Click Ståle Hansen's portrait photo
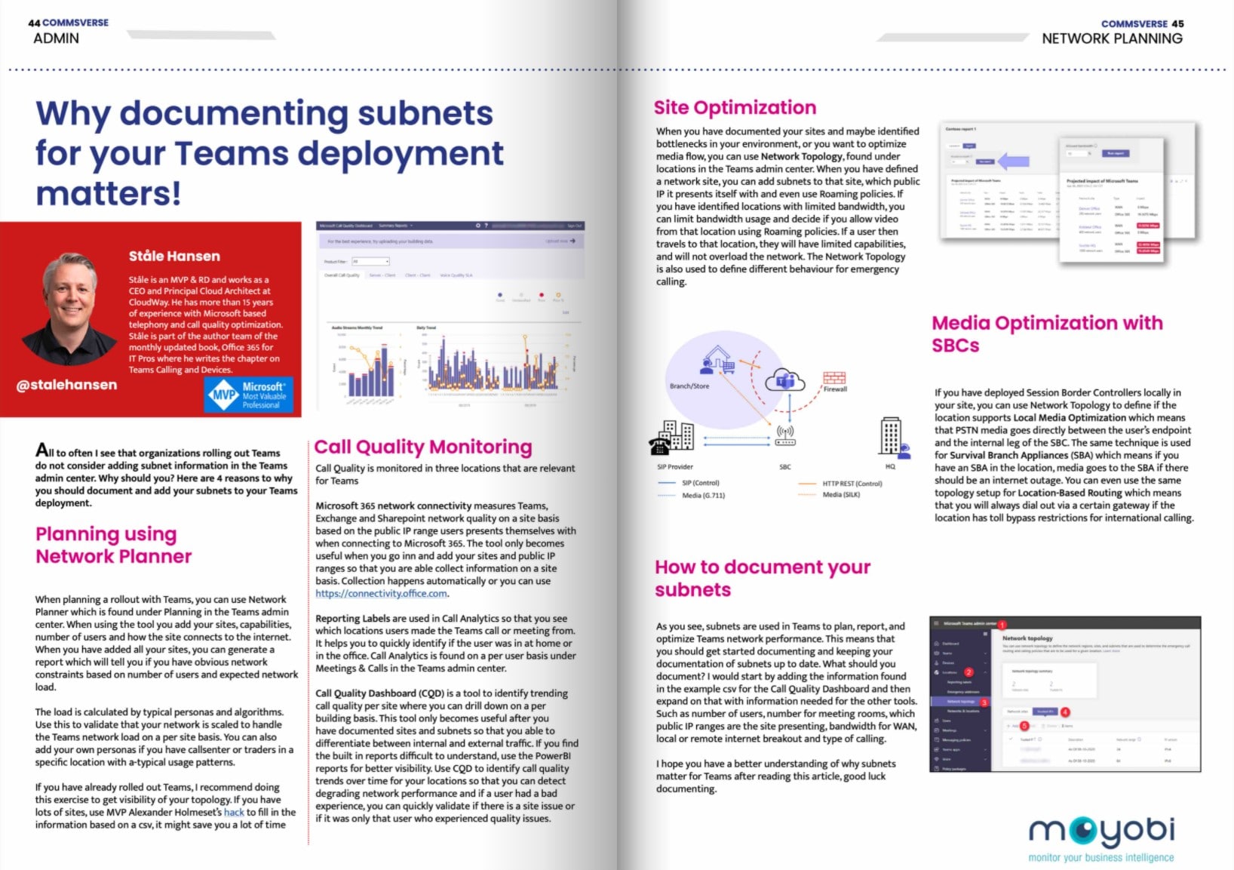This screenshot has width=1234, height=870. tap(70, 309)
